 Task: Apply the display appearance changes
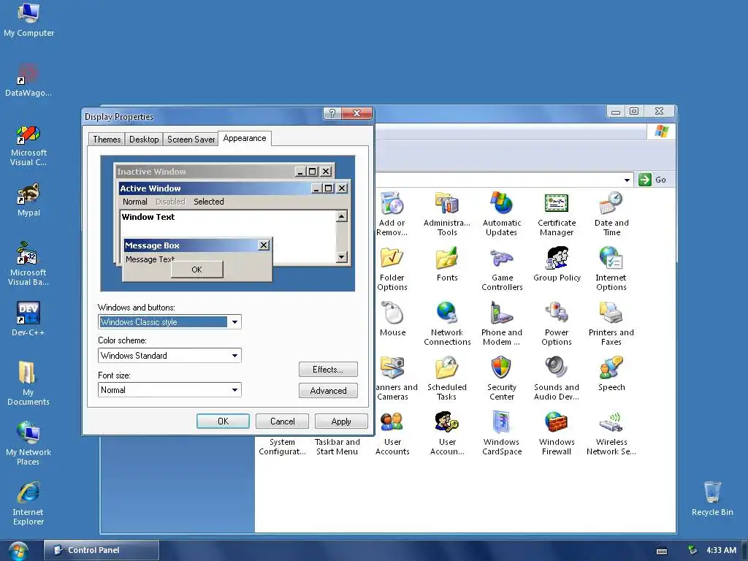coord(341,421)
